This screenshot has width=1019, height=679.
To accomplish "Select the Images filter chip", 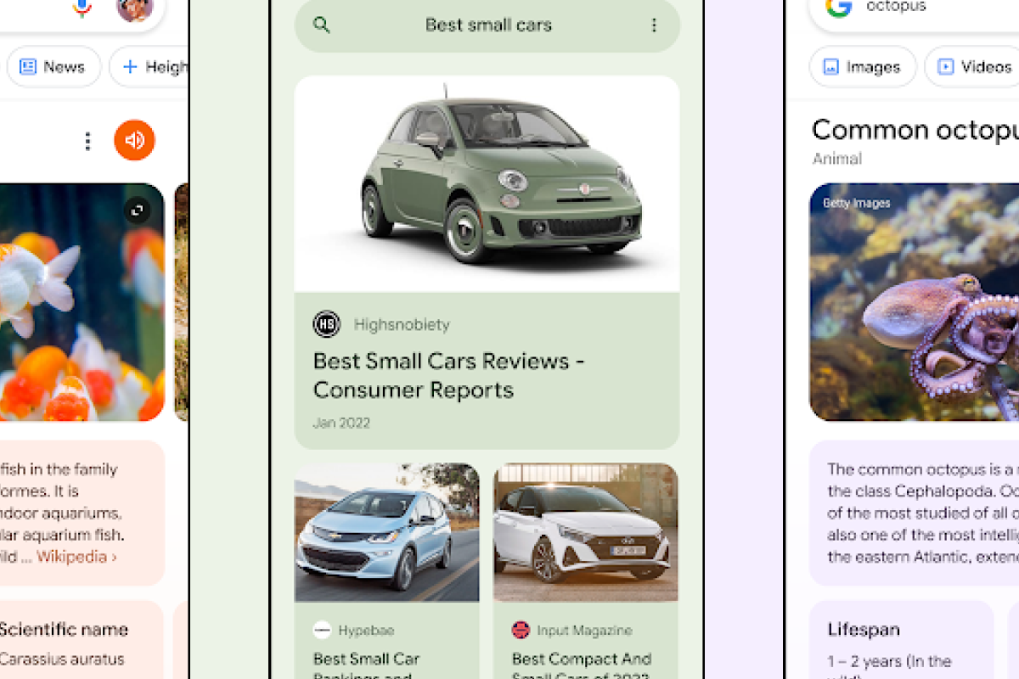I will (x=863, y=67).
